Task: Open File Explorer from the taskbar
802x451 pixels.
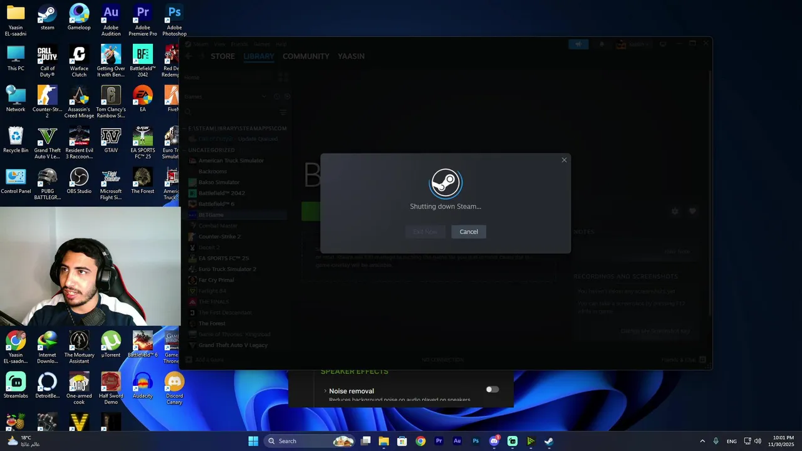Action: point(384,441)
